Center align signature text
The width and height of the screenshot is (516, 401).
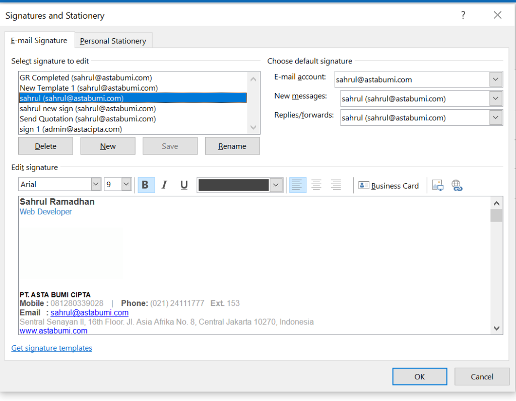coord(316,185)
